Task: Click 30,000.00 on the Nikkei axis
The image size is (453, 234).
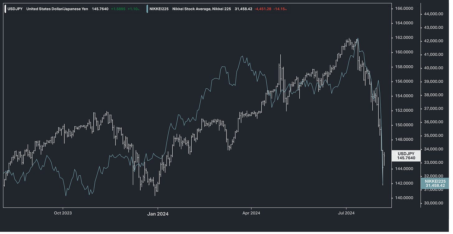Action: 433,203
